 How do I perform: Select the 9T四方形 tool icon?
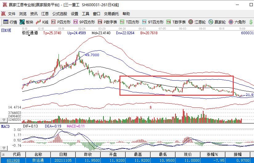[144, 22]
